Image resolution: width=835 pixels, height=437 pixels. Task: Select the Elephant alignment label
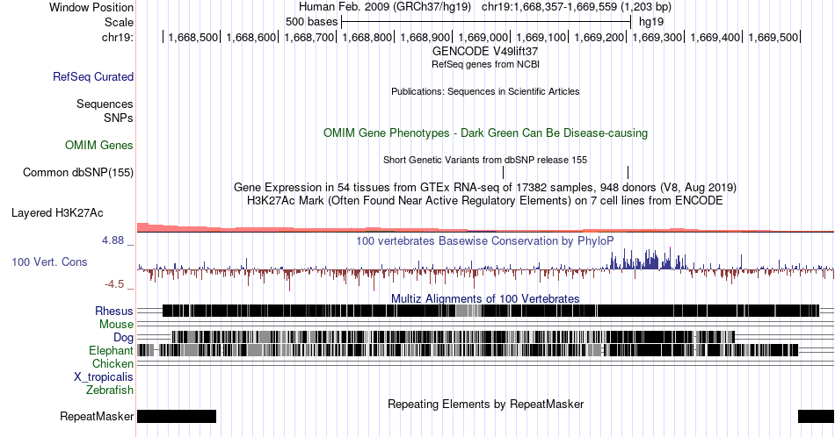(x=112, y=350)
